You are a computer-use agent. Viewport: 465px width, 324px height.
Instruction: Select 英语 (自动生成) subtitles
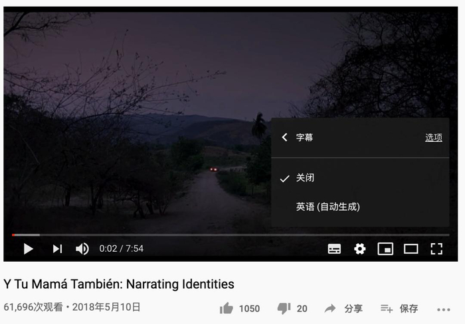[x=360, y=207]
